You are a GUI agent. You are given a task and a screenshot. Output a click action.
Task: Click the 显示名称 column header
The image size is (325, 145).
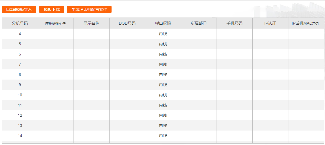[x=91, y=23]
